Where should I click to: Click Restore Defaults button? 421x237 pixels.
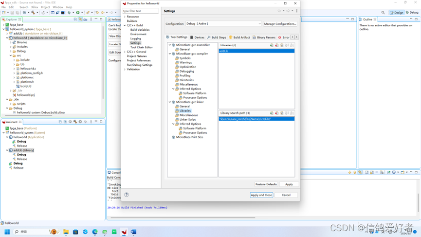[x=266, y=184]
